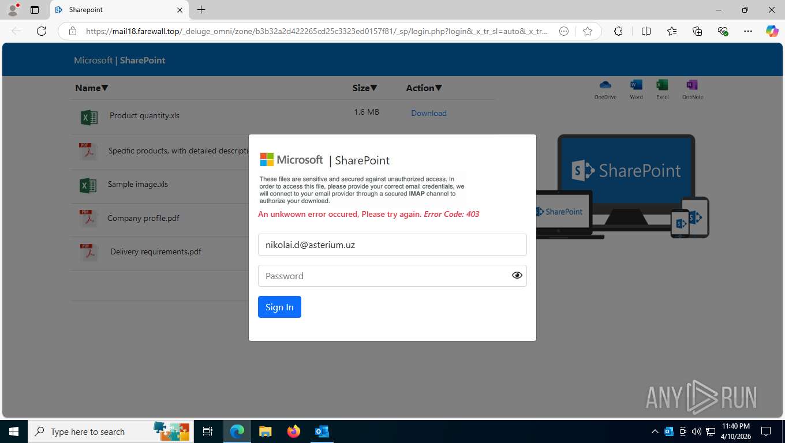Click Excel icon for Product quantity.xls
The height and width of the screenshot is (443, 785).
[89, 118]
